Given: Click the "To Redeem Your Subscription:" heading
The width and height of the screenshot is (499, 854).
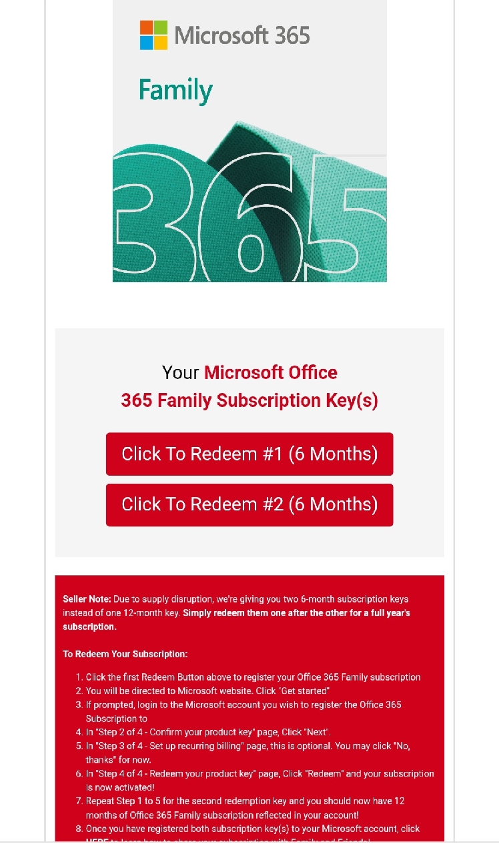Looking at the screenshot, I should [125, 654].
